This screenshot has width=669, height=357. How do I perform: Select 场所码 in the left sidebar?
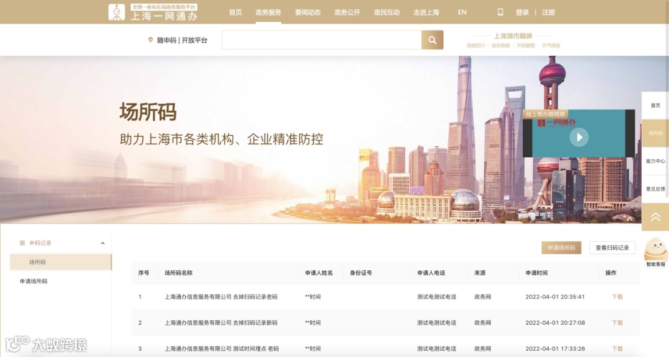[61, 262]
